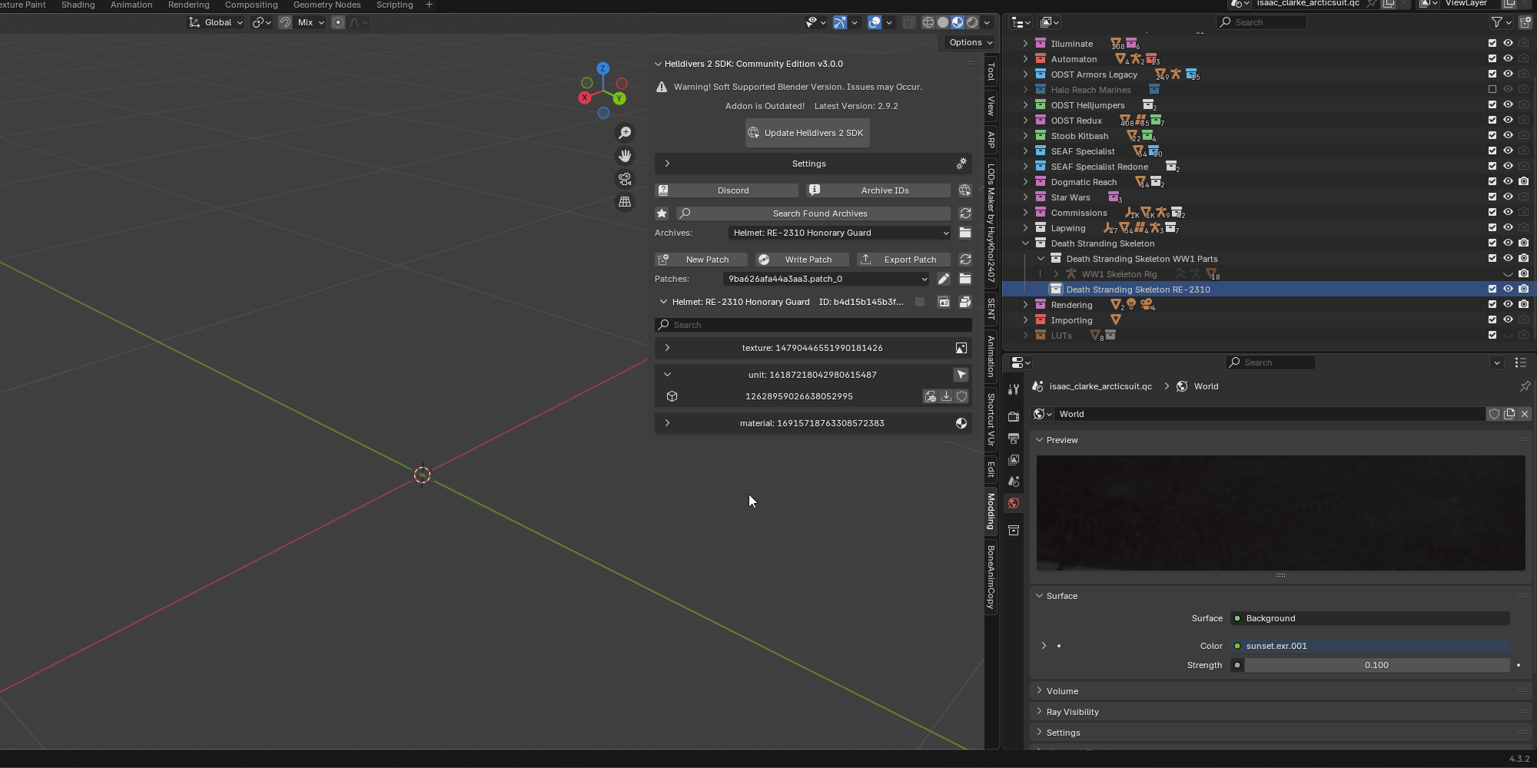Screen dimensions: 1537x768
Task: Open the Animation sidebar tab
Action: [x=991, y=356]
